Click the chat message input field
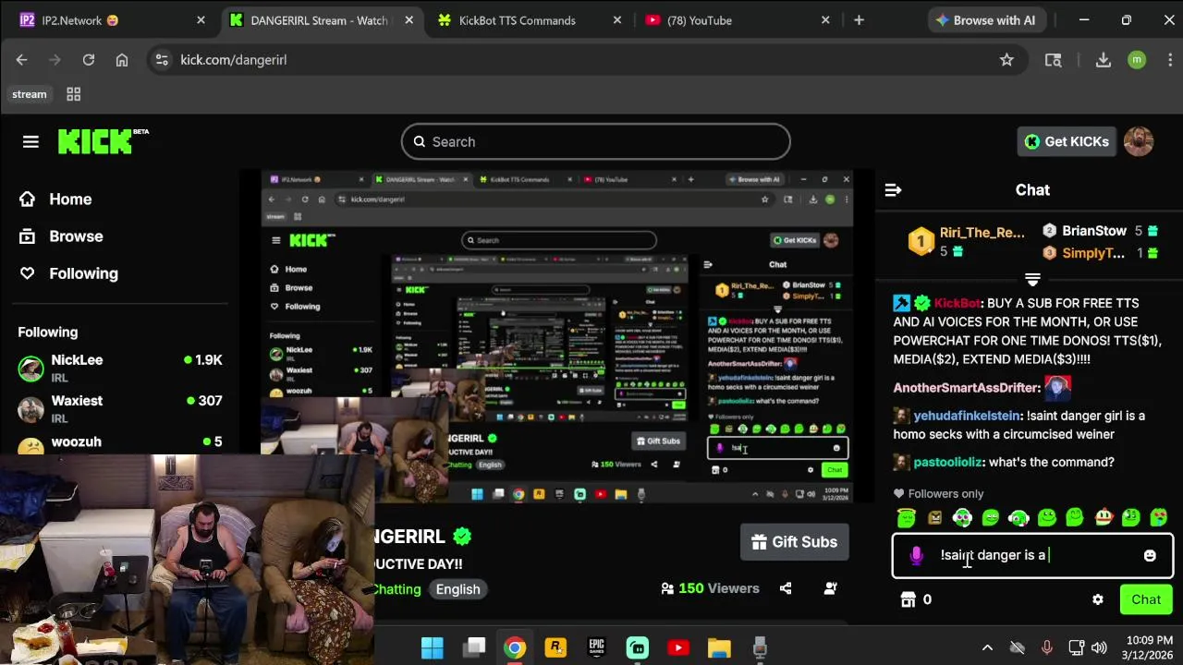 [1032, 556]
